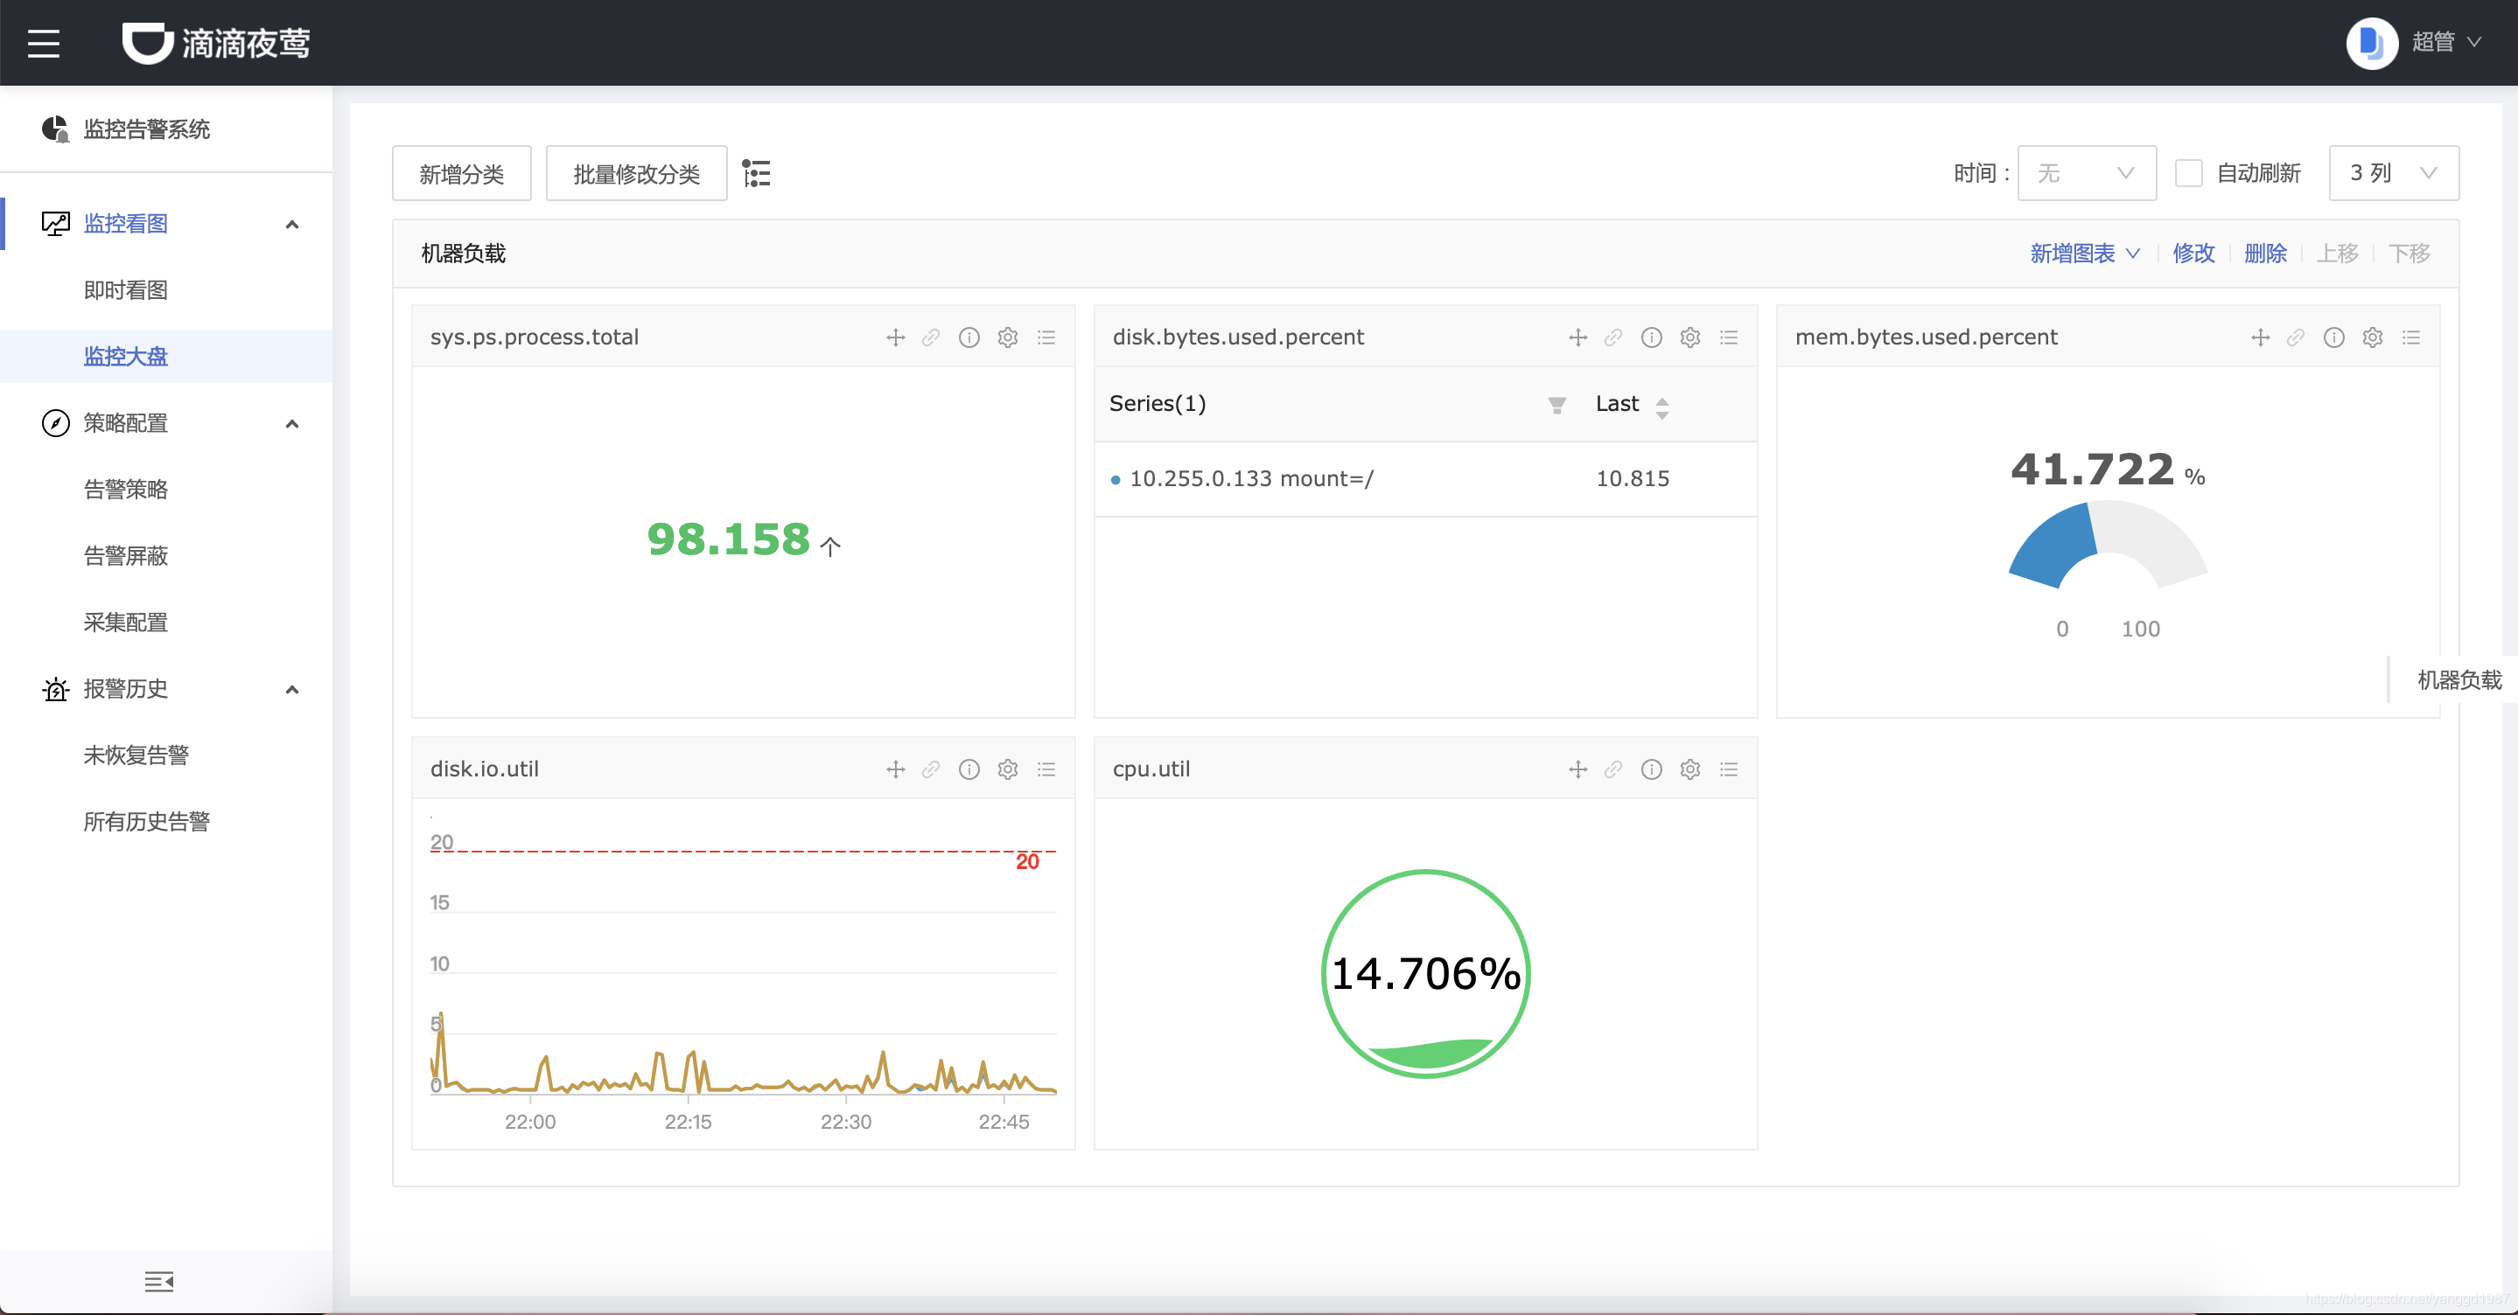
Task: Click the 22:15 tick on disk.io.util chart
Action: 689,1123
